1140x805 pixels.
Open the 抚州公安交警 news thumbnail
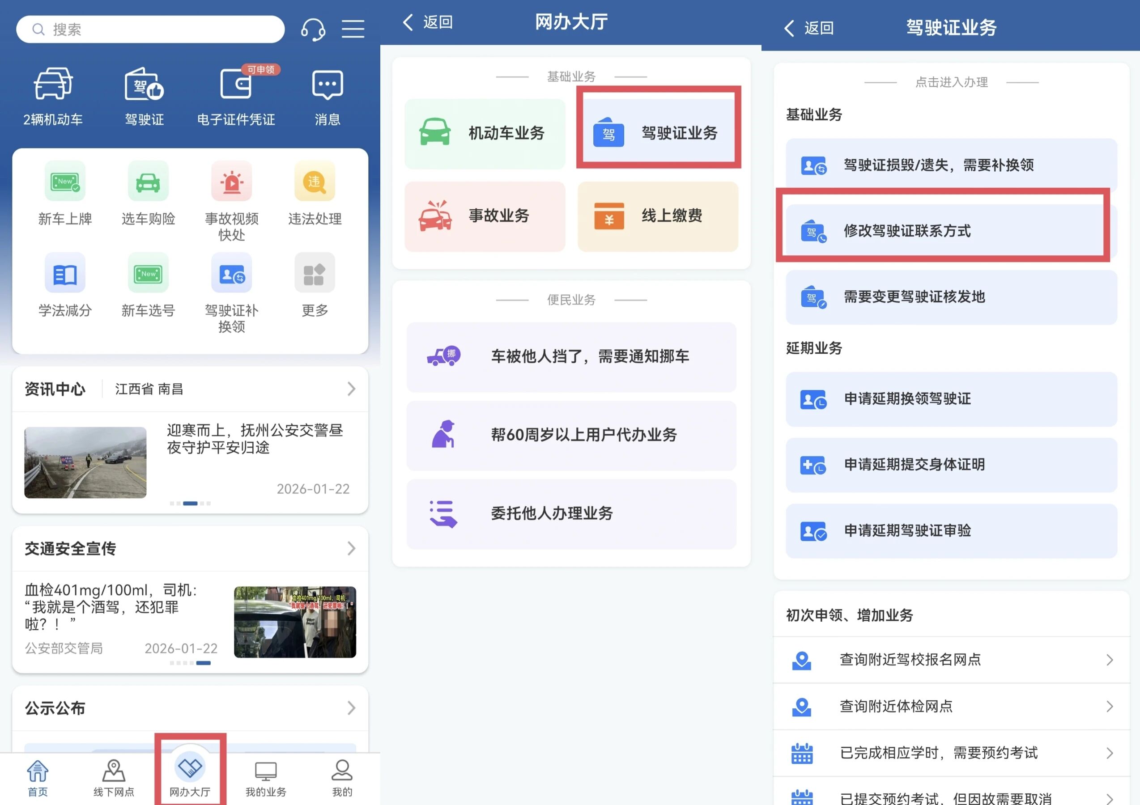[x=85, y=462]
